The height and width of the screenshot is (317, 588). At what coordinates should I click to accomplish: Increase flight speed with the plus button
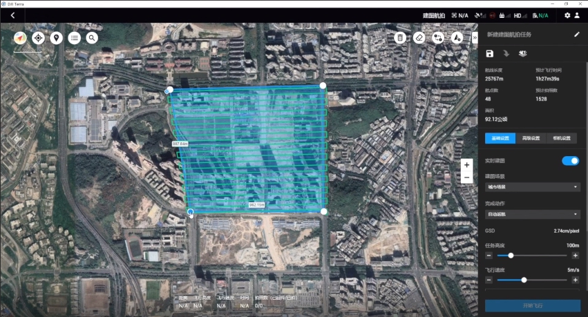[575, 280]
